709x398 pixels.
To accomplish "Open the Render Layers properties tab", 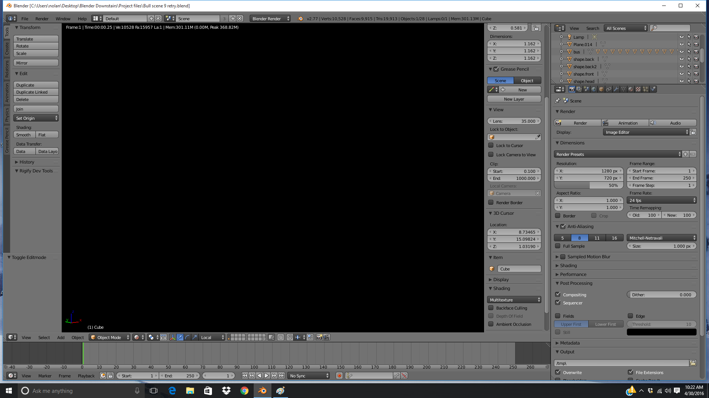I will coord(579,89).
